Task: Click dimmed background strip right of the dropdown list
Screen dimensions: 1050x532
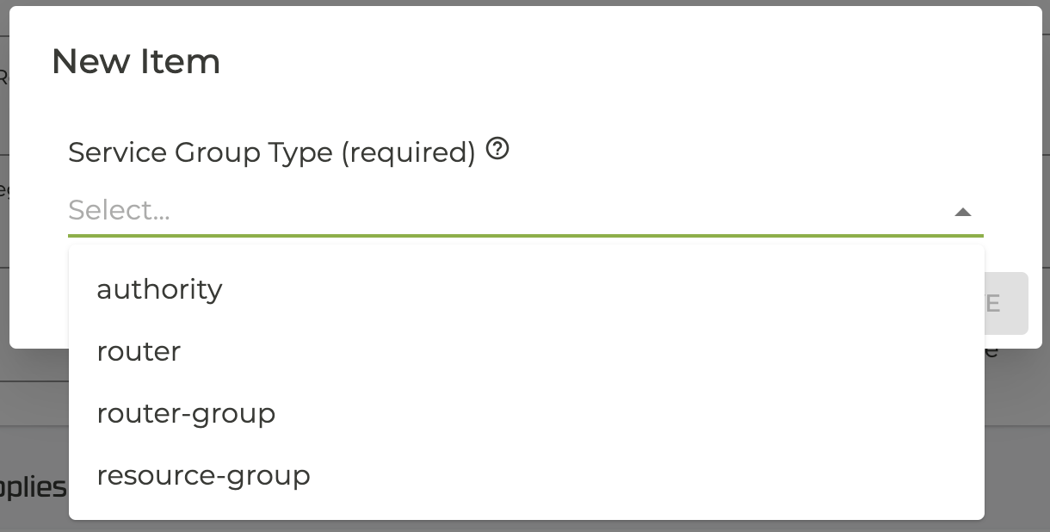Action: (x=1016, y=430)
